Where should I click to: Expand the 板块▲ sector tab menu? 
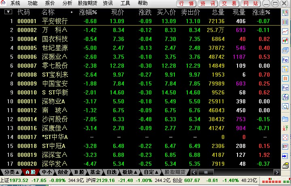[x=130, y=172]
